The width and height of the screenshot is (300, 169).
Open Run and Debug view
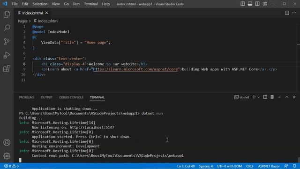(x=7, y=55)
